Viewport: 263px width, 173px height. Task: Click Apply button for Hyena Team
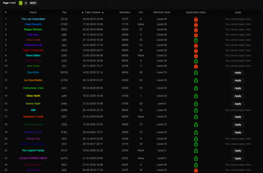[x=238, y=104]
